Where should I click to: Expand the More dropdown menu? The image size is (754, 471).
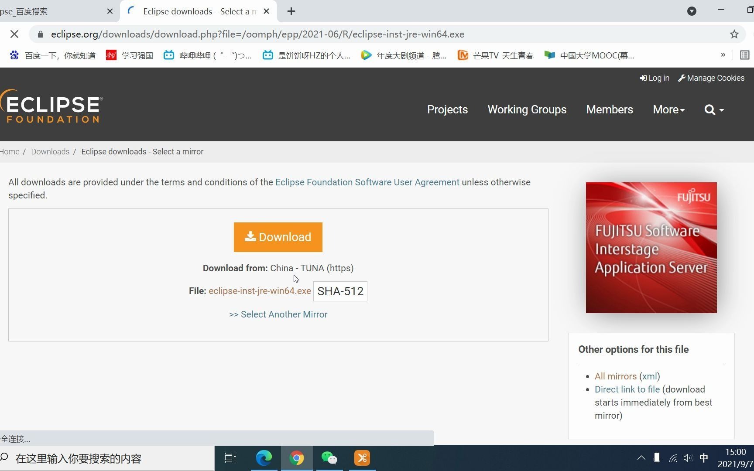668,109
